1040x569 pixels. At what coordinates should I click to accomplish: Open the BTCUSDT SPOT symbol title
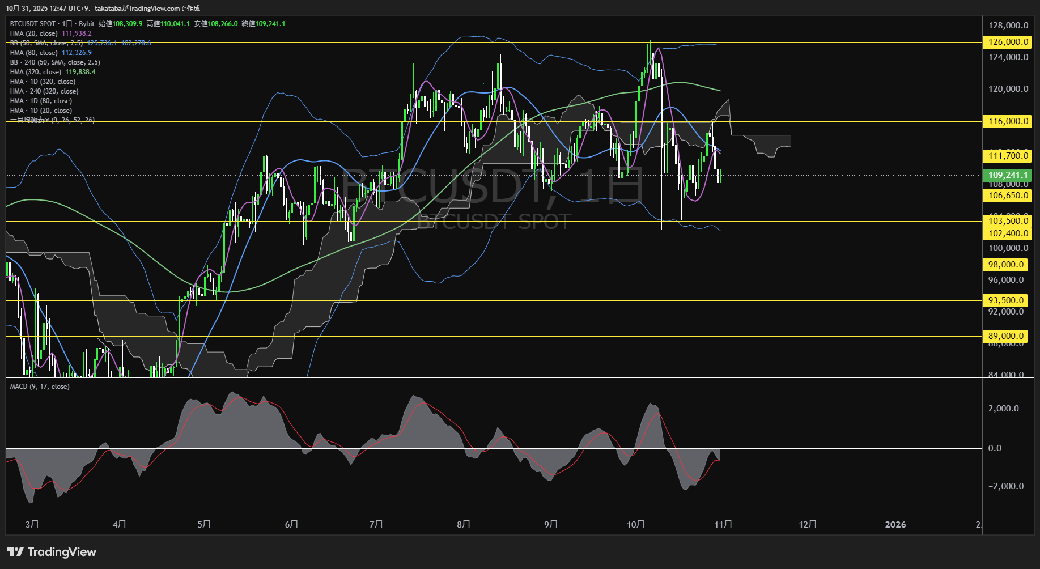(x=33, y=24)
